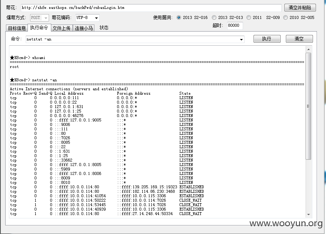
Task: Click the 清空 clear button
Action: 299,39
